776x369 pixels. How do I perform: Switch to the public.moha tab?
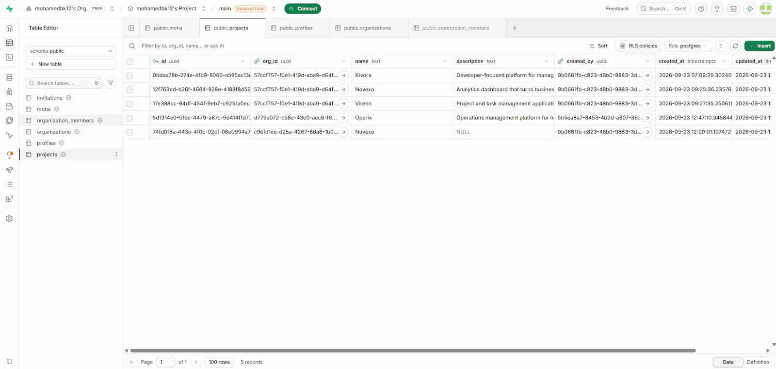tap(168, 28)
